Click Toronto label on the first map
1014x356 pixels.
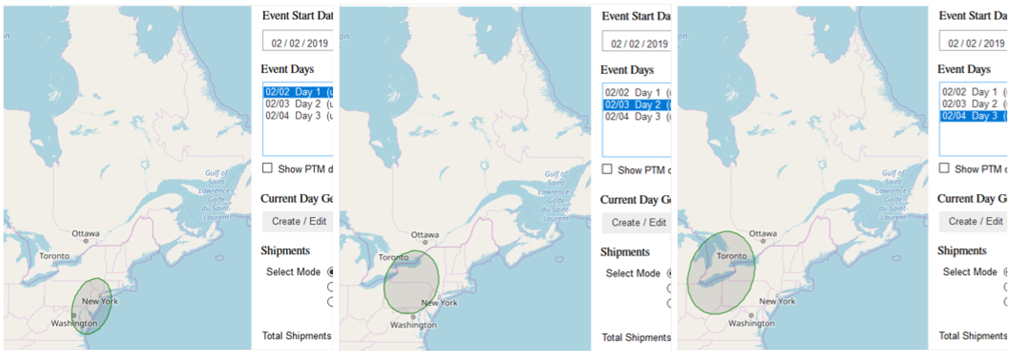point(54,256)
